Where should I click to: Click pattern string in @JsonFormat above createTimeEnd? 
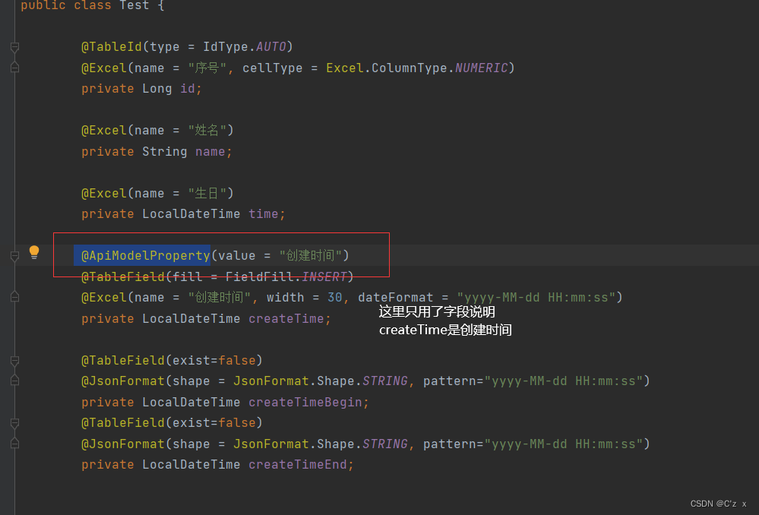[x=564, y=444]
